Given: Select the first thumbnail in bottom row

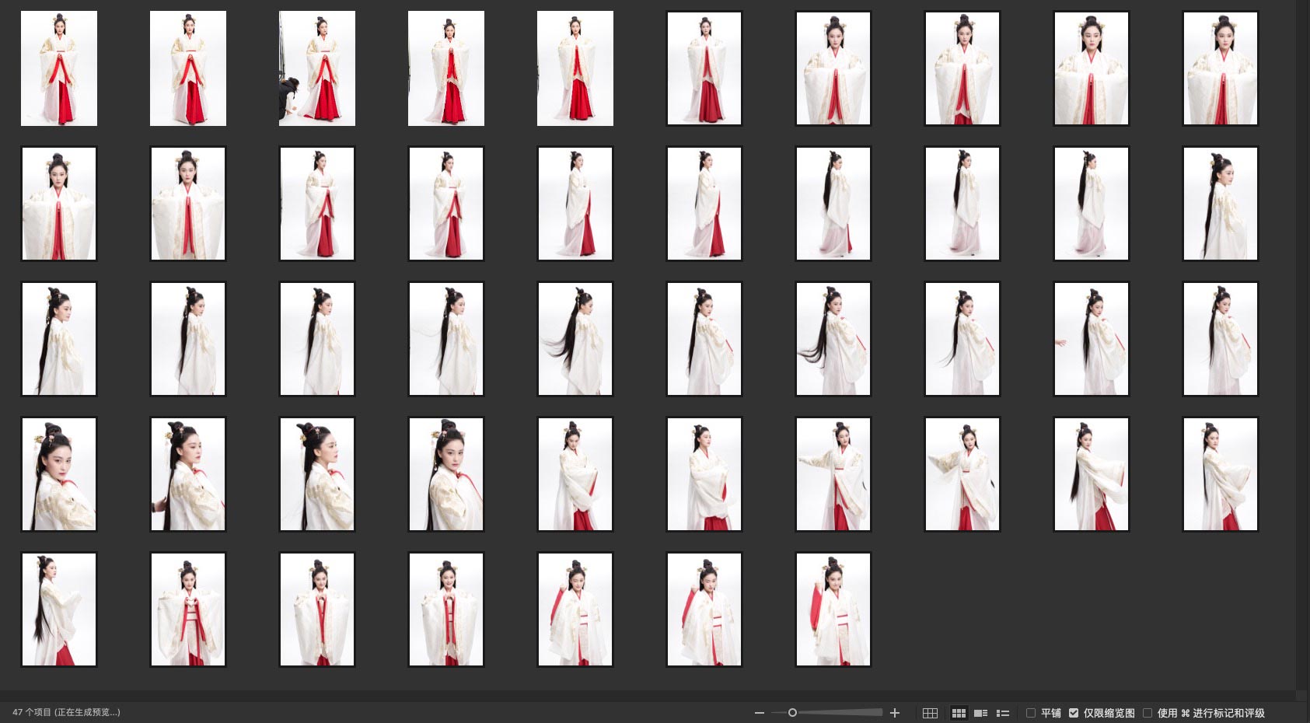Looking at the screenshot, I should [59, 609].
